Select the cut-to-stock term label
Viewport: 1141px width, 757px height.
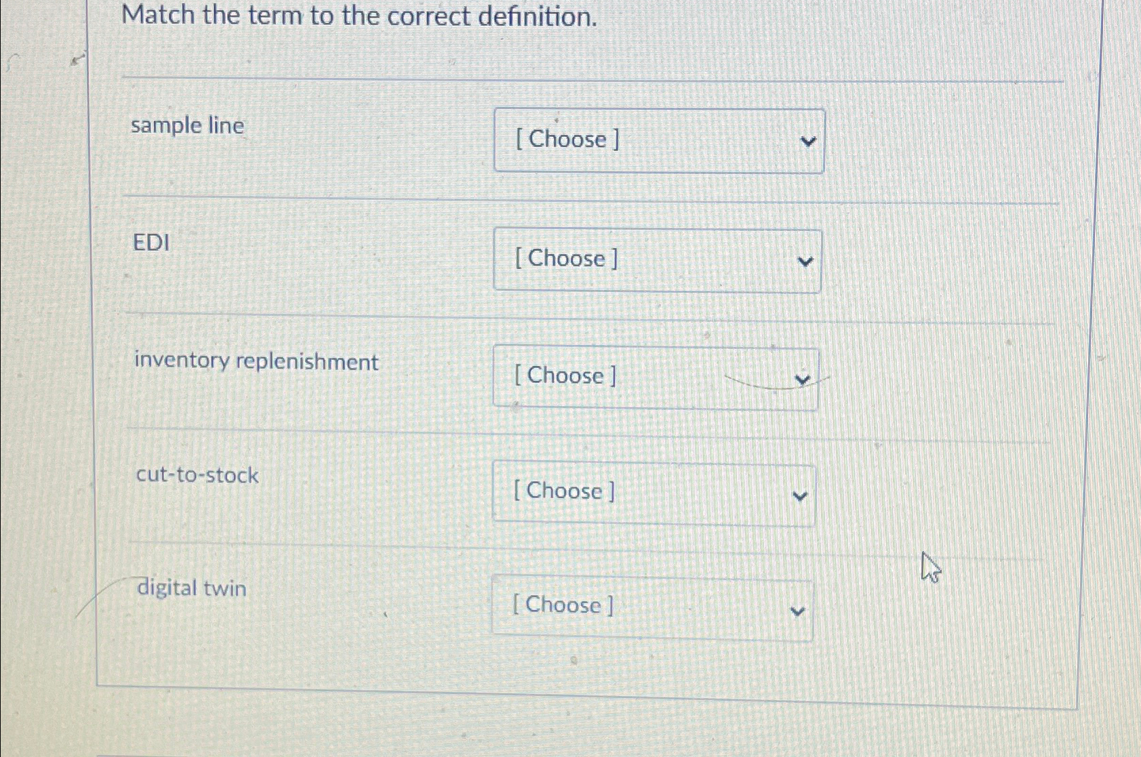(x=195, y=476)
